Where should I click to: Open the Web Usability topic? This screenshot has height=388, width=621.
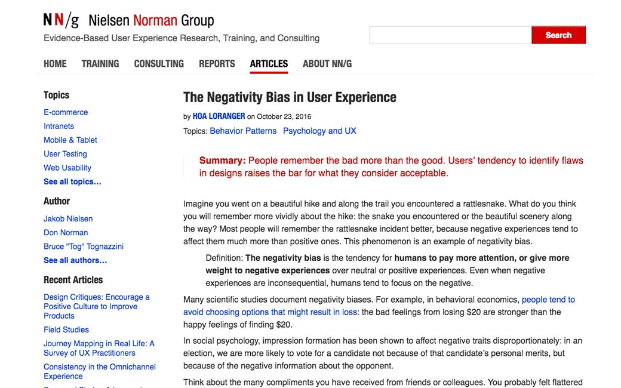(67, 168)
